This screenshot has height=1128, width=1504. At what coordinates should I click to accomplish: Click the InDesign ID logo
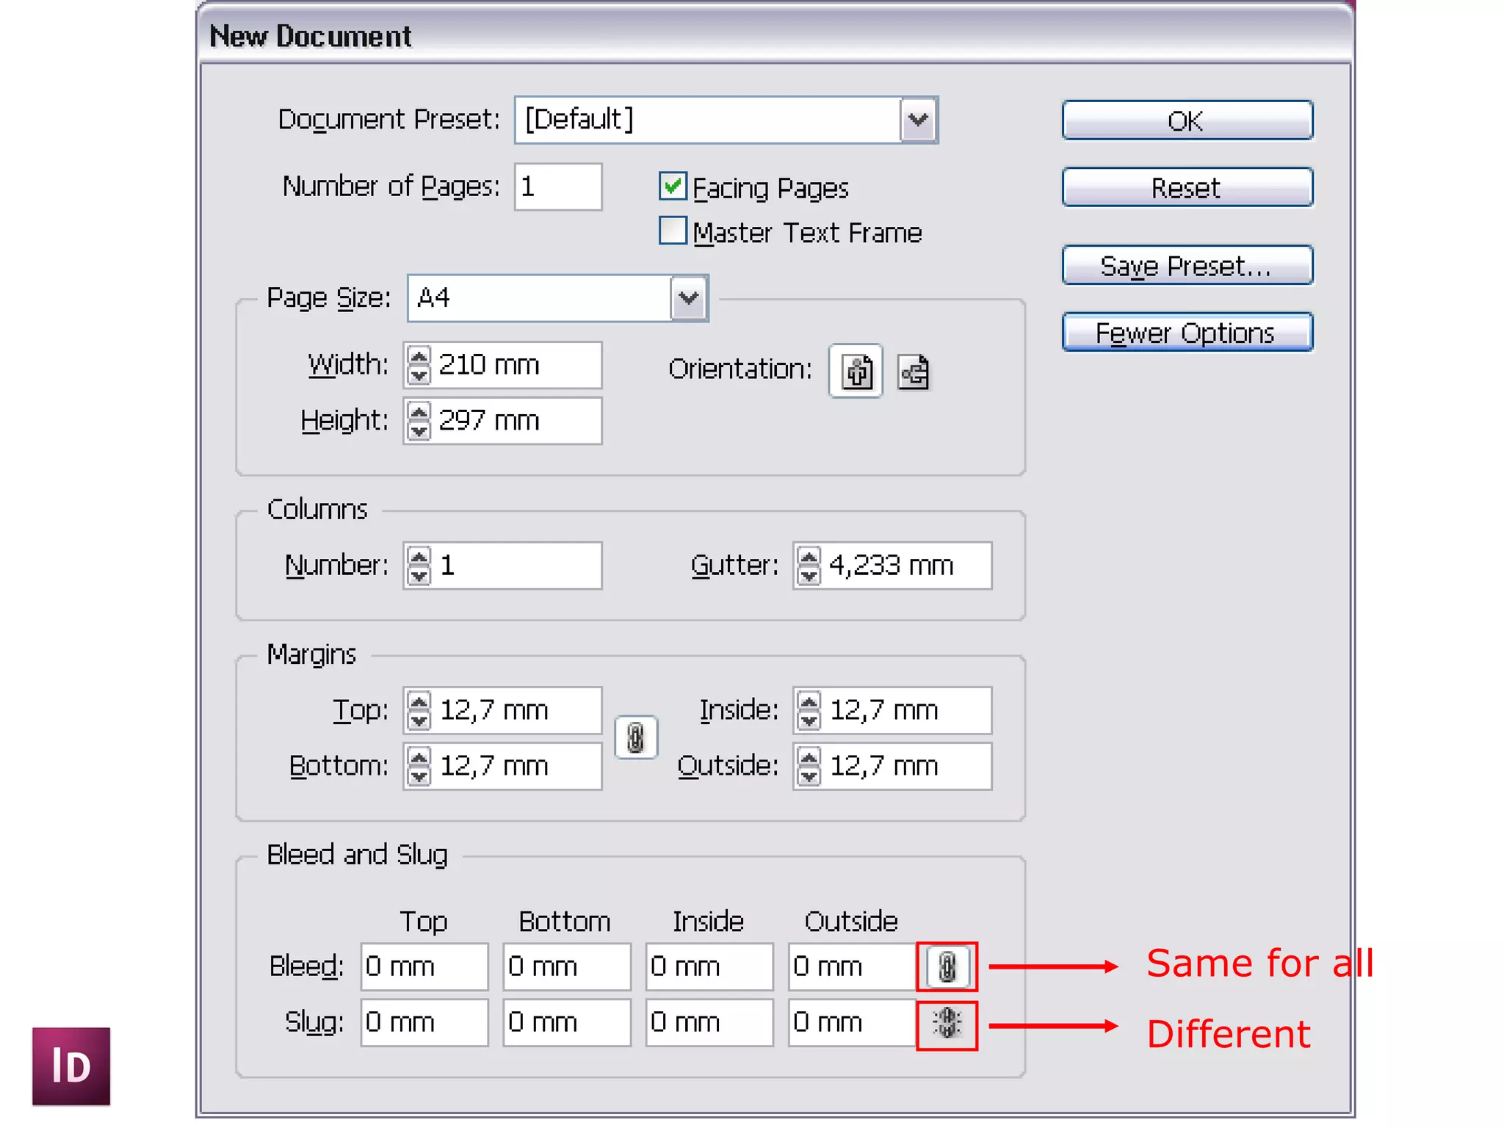[x=71, y=1066]
